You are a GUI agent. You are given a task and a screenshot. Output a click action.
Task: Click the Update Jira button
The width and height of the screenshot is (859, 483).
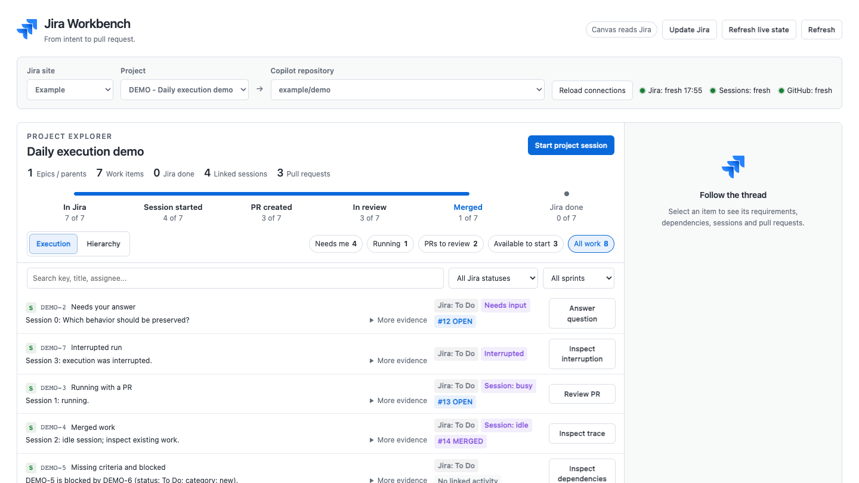click(x=690, y=30)
